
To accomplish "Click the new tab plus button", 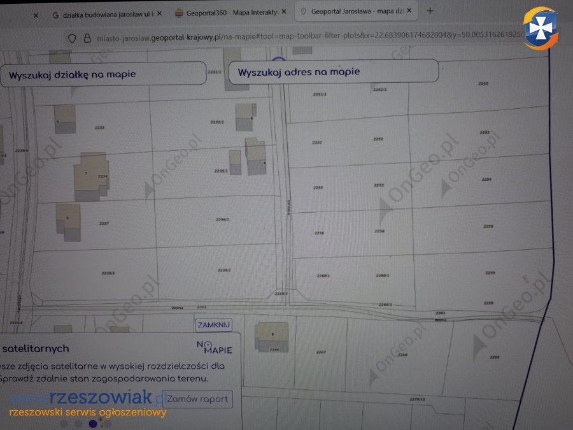I will 430,11.
